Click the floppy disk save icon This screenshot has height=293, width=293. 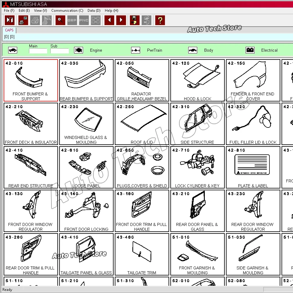point(135,20)
